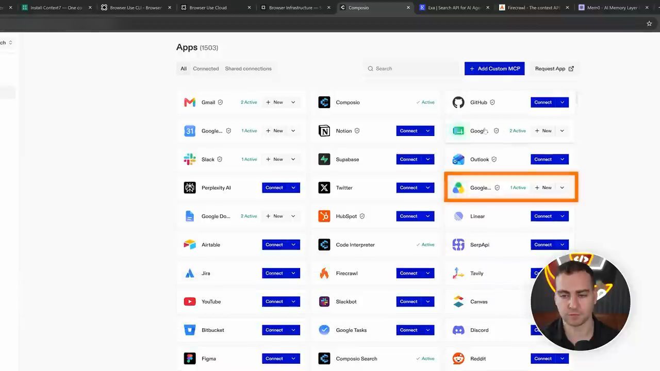
Task: Click Connect for Airtable
Action: coord(274,245)
